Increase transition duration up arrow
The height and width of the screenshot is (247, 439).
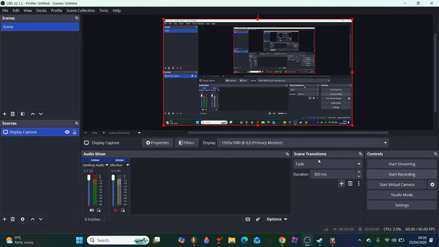tap(359, 172)
